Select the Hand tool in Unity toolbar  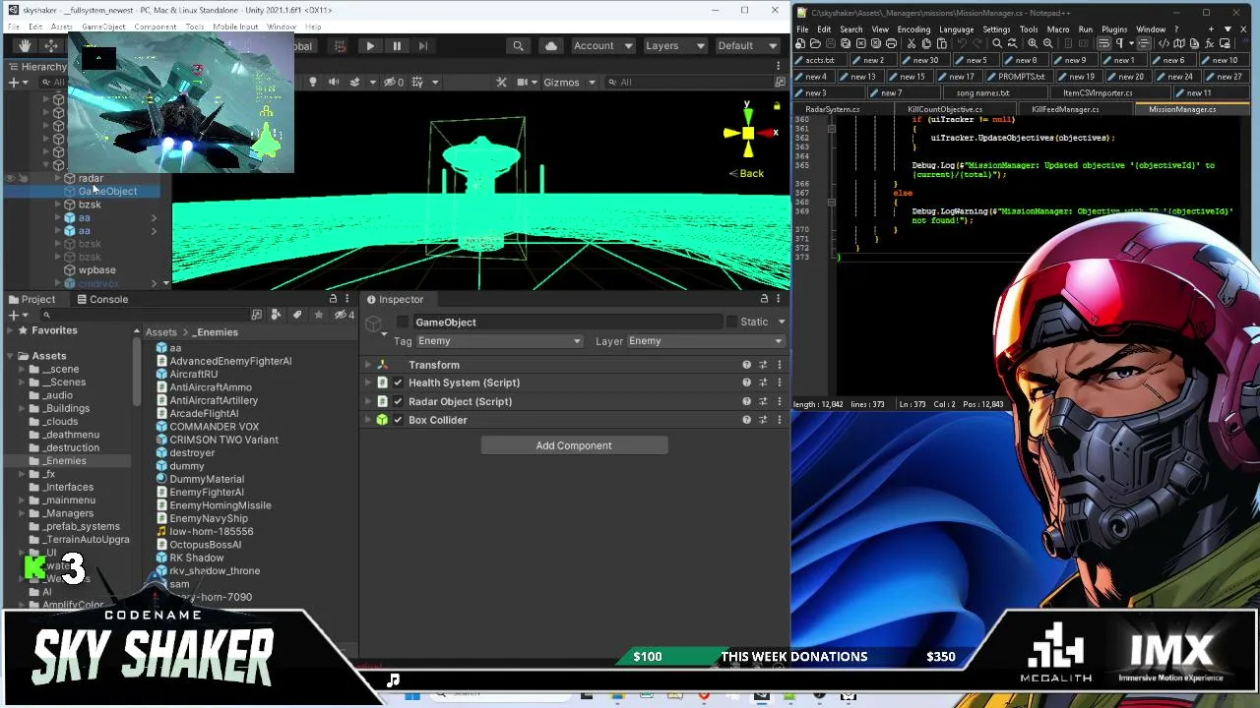tap(25, 45)
